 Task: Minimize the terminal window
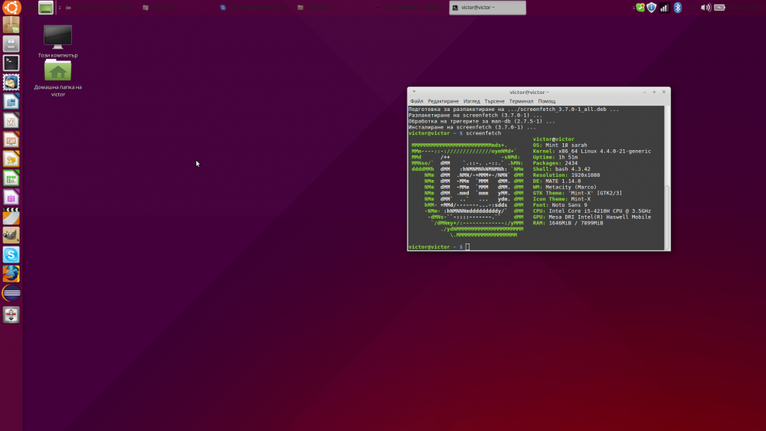pyautogui.click(x=644, y=92)
